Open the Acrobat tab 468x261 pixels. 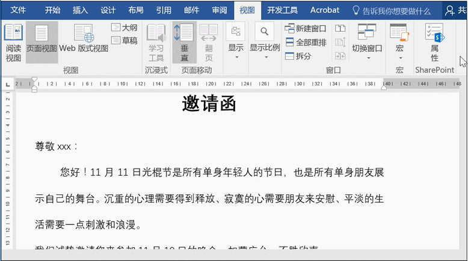[x=325, y=10]
